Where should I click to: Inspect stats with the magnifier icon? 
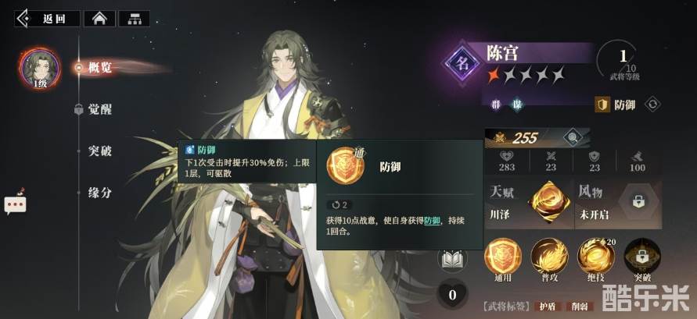[x=573, y=138]
